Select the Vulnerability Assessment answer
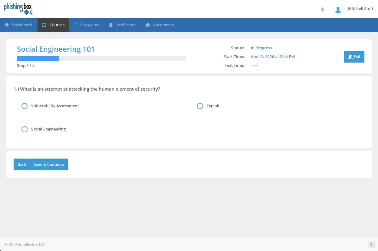378x251 pixels. 25,106
